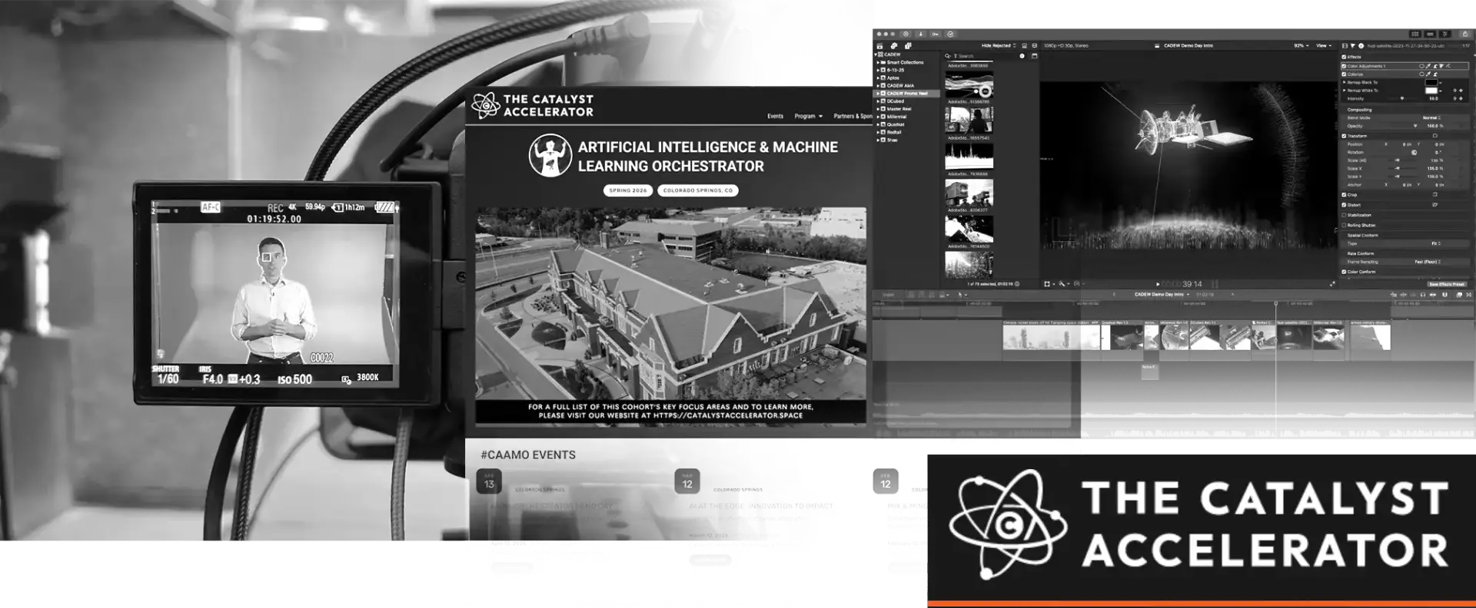Click the Crop onscreen controls icon in inspector
1476x608 pixels.
[1434, 194]
